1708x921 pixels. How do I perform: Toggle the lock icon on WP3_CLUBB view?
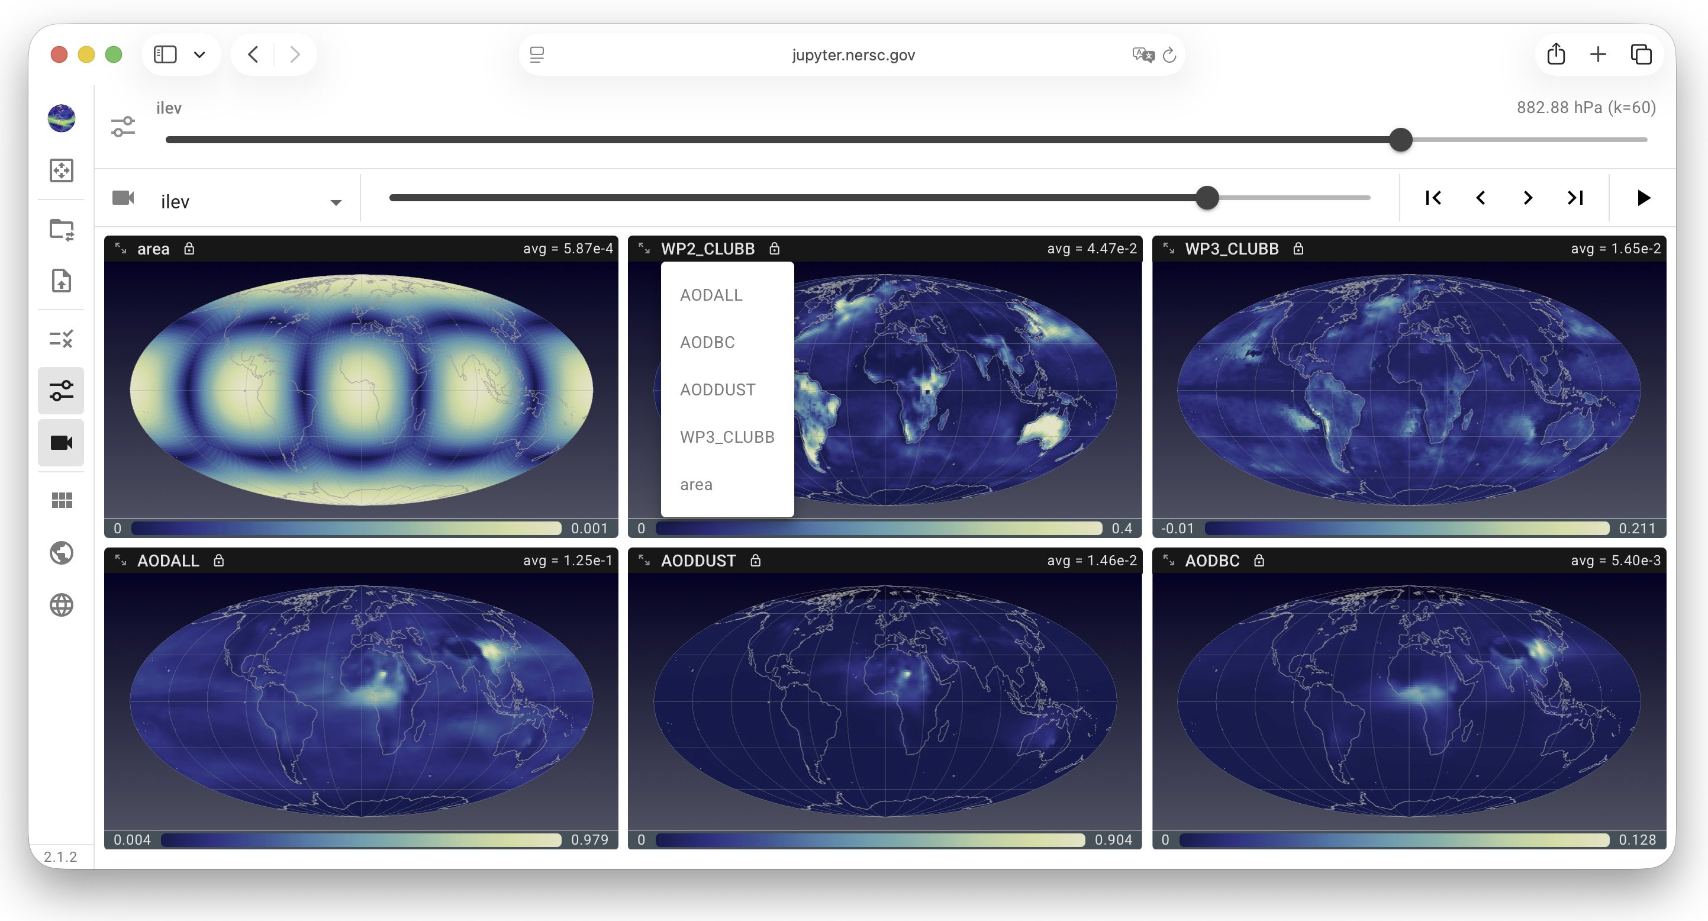pyautogui.click(x=1298, y=248)
